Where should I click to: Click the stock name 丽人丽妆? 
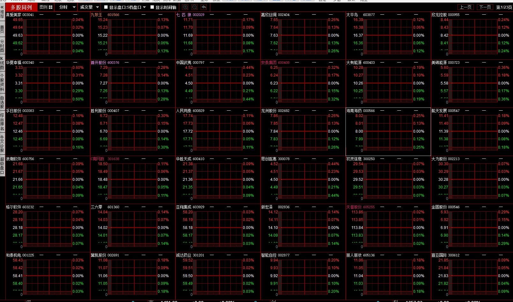pos(354,255)
